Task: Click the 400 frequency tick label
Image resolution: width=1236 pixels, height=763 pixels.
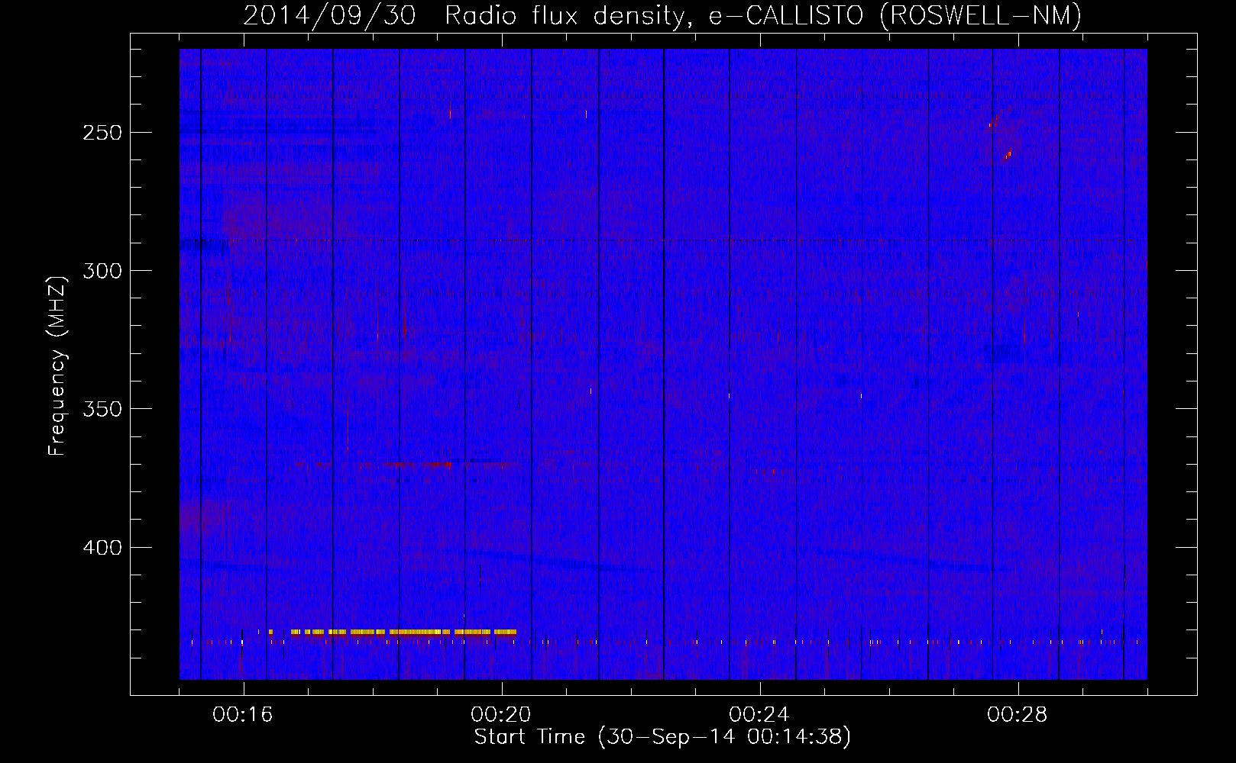Action: coord(102,548)
